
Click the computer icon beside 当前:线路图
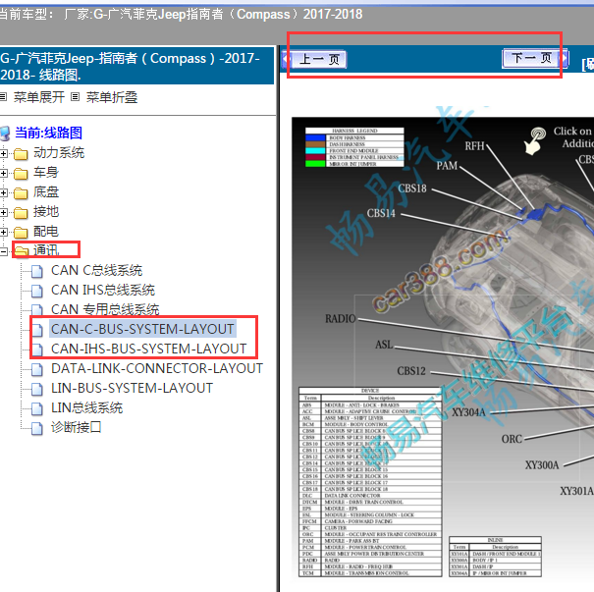coord(5,134)
